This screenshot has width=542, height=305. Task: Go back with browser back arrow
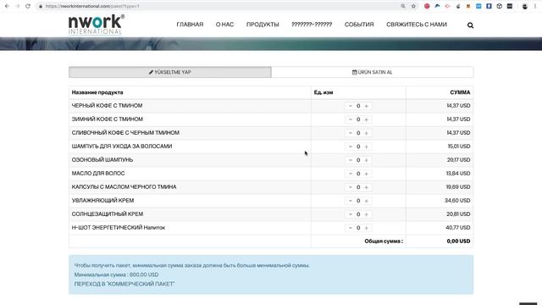coord(7,6)
